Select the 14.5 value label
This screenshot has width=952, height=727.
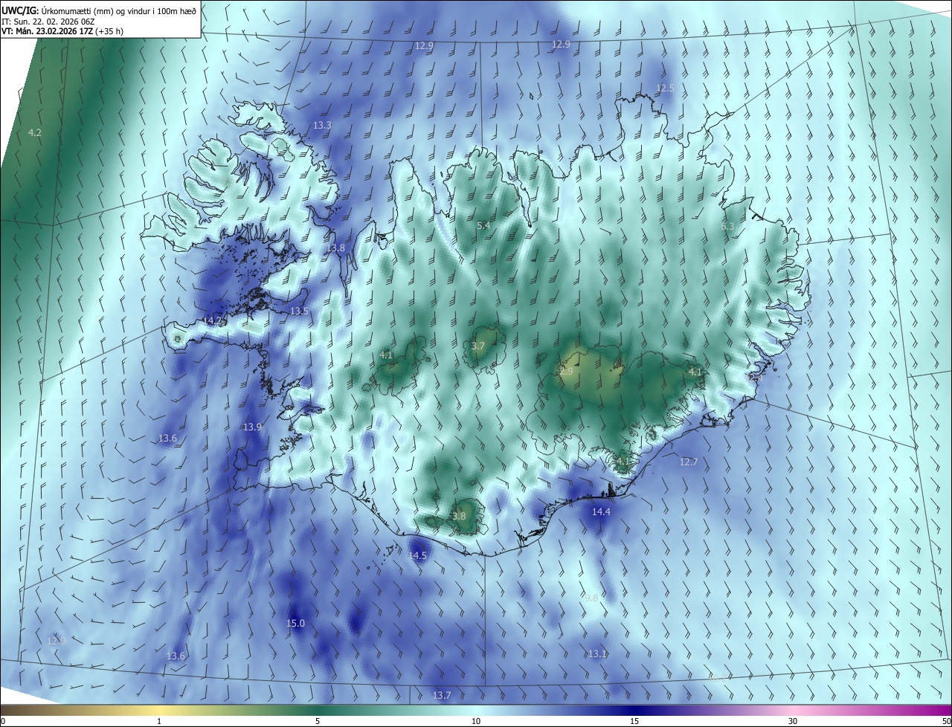pos(418,555)
